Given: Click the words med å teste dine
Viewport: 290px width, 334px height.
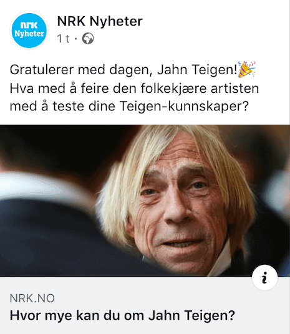Looking at the screenshot, I should 62,106.
